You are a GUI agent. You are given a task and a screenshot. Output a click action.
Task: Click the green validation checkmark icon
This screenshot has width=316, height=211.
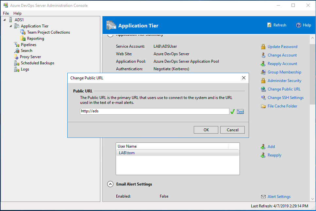coord(233,111)
